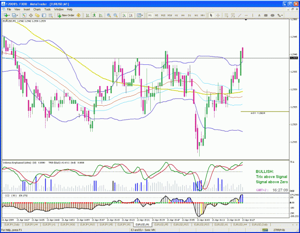Open the File menu
The width and height of the screenshot is (300, 233).
coord(9,10)
